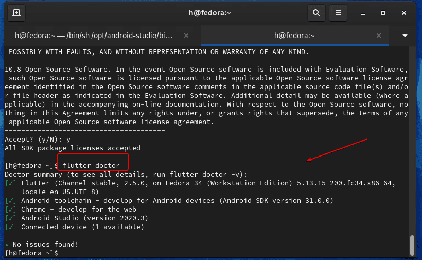Click the Android toolchain checkmark

tap(10, 200)
